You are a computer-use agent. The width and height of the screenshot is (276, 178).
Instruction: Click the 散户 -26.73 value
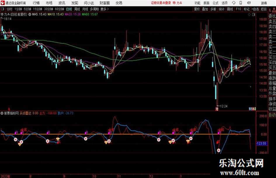click(65, 113)
